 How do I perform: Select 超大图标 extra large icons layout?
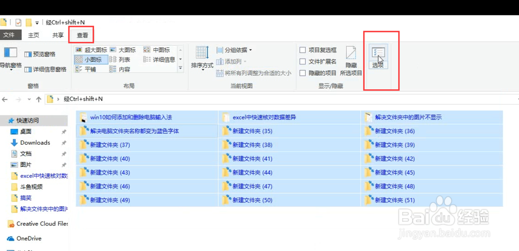pos(91,50)
